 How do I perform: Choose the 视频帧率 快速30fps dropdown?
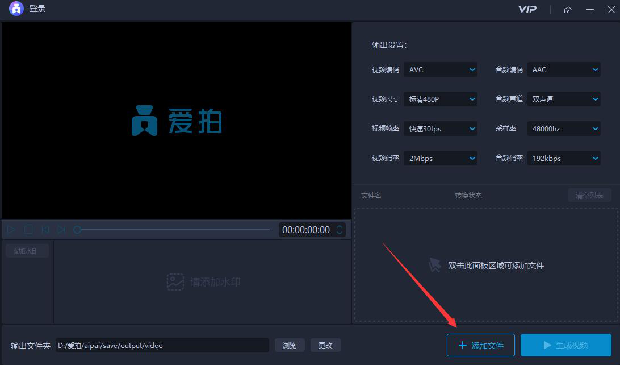[441, 128]
